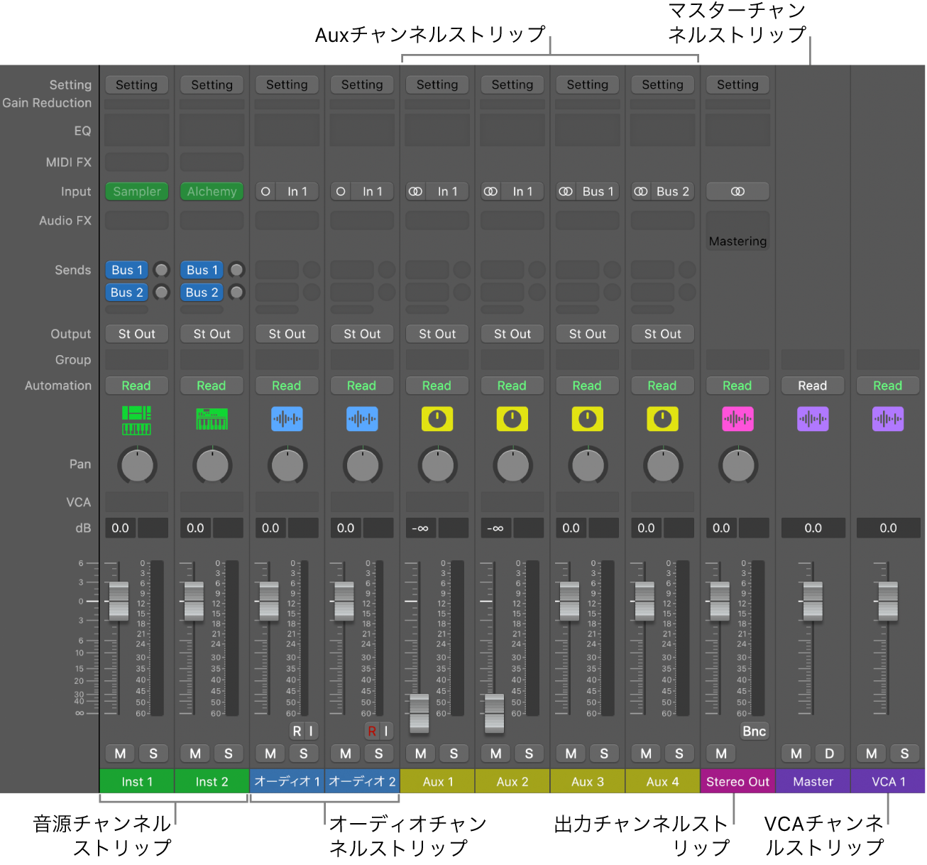Screen dimensions: 927x865
Task: Solo the Aux 2 channel strip
Action: 529,754
